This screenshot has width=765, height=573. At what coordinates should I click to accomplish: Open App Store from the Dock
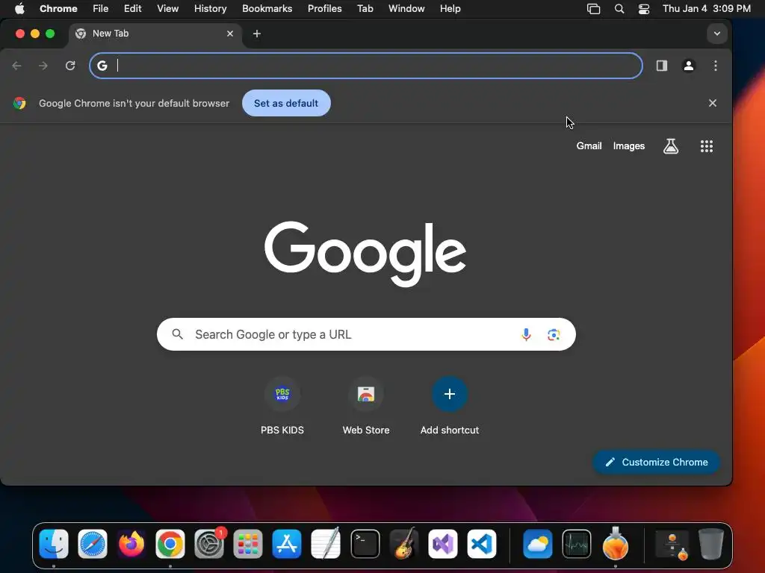[286, 544]
